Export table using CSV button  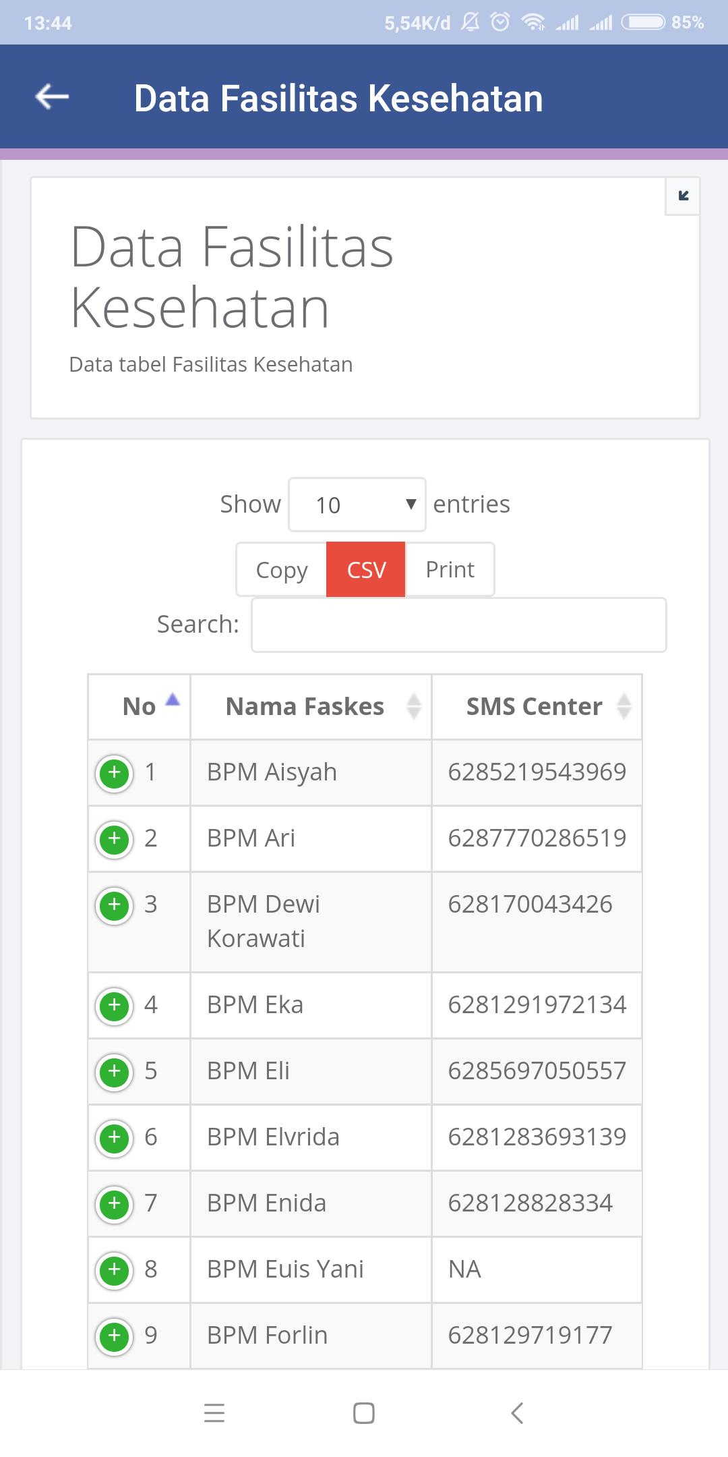(x=366, y=569)
